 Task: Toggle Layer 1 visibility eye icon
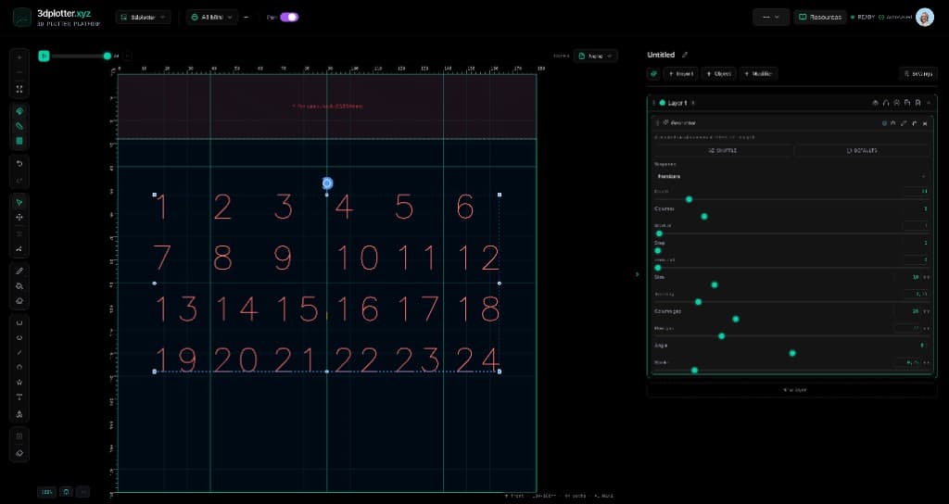coord(875,103)
